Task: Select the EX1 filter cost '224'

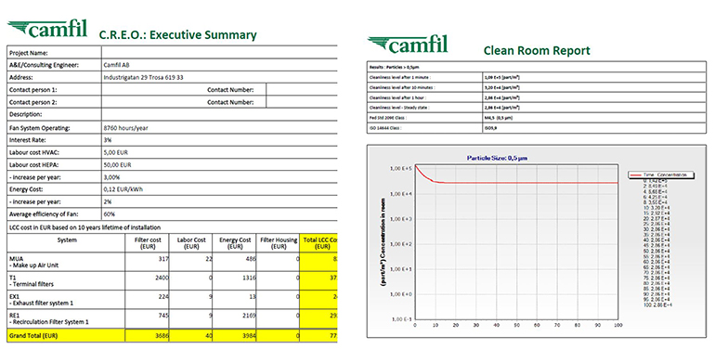Action: (x=164, y=296)
